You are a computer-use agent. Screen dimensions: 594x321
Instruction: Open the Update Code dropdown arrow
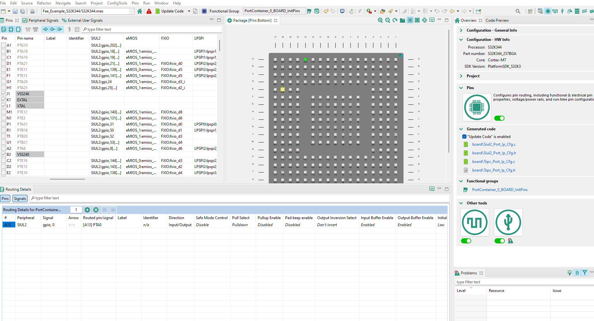pyautogui.click(x=189, y=11)
